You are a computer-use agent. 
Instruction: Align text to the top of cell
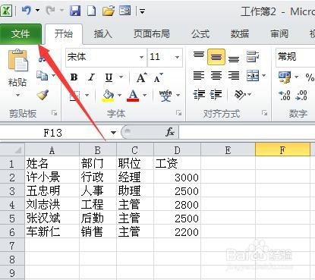pyautogui.click(x=199, y=55)
